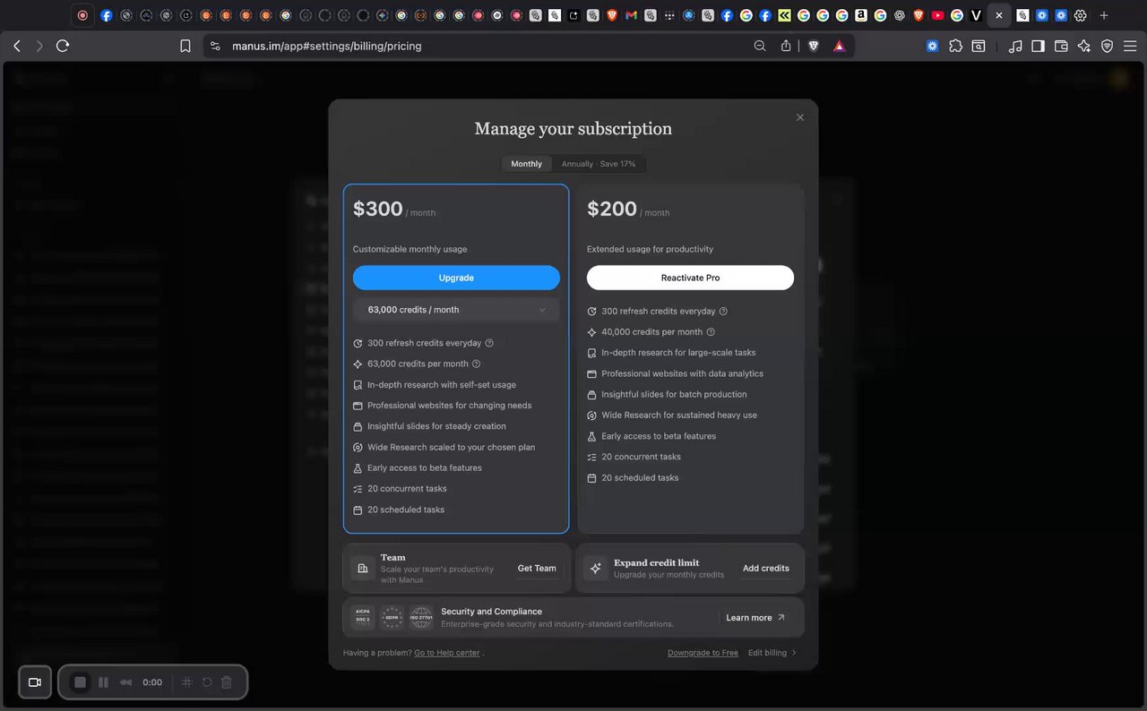
Task: Switch to Annually Save 17% tab
Action: (599, 164)
